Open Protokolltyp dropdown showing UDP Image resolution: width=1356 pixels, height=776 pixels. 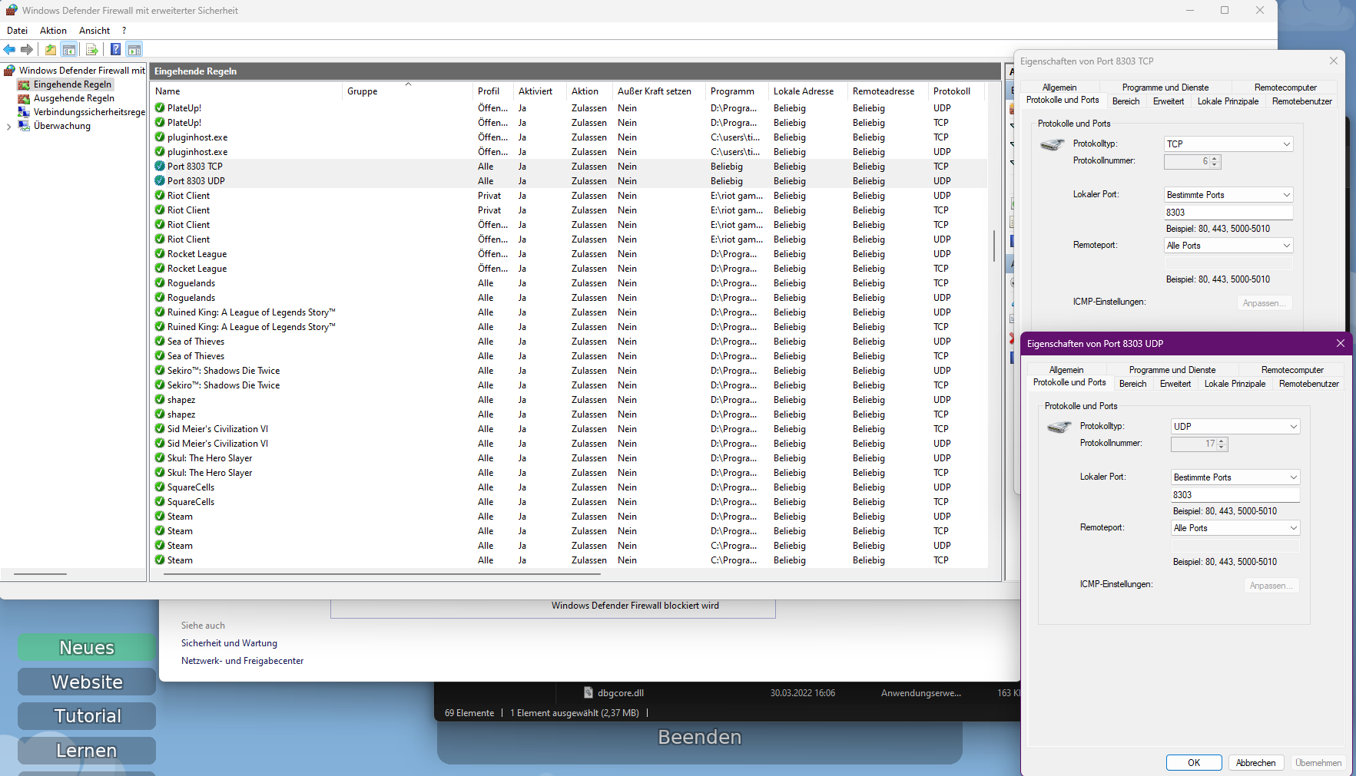pos(1235,427)
